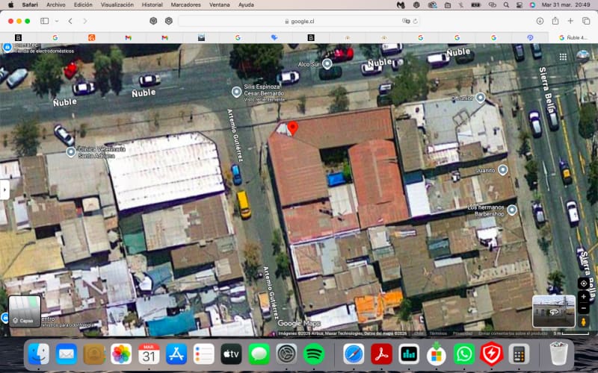Open Mail from the Dock
The height and width of the screenshot is (373, 598).
click(x=67, y=354)
